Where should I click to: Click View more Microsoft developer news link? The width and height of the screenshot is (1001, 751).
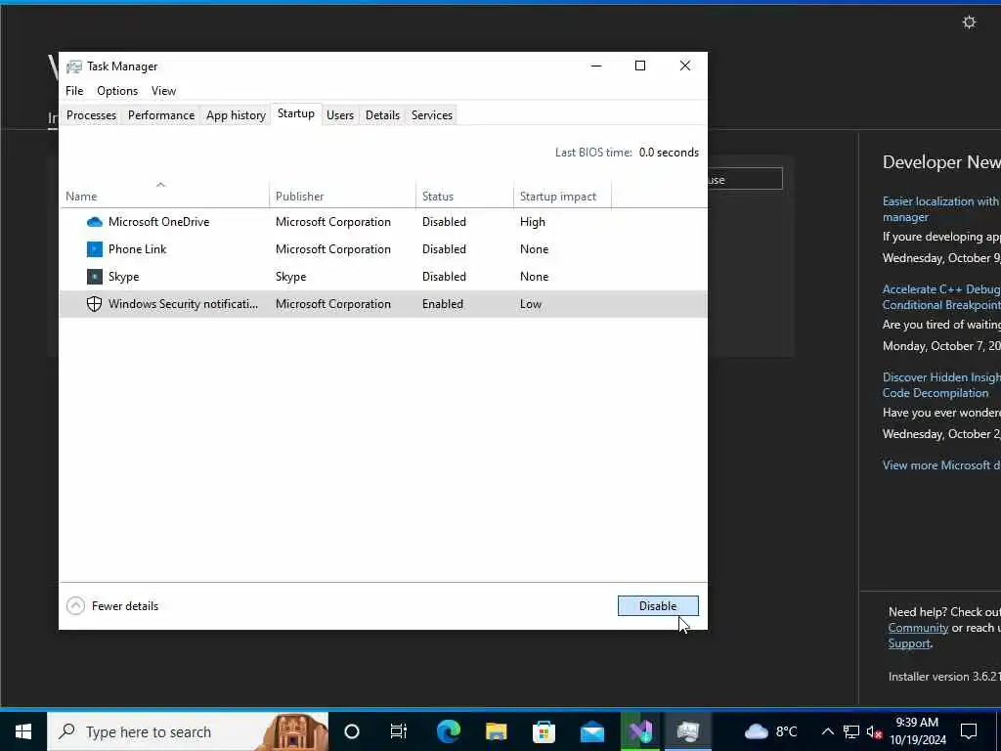pyautogui.click(x=941, y=464)
